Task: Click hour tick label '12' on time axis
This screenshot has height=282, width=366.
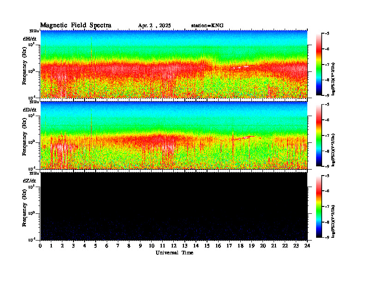Action: pyautogui.click(x=174, y=246)
